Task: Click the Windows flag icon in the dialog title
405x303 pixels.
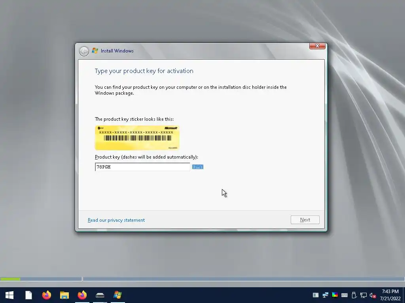Action: click(95, 51)
